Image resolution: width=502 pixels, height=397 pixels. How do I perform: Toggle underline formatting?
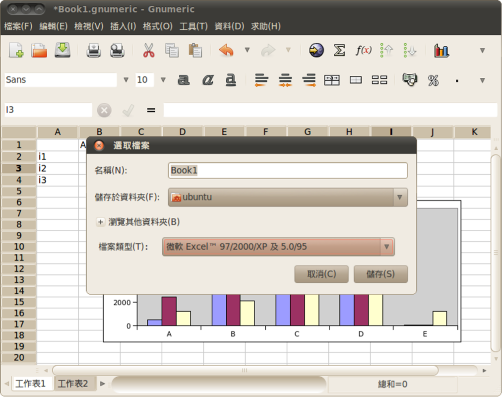point(231,80)
